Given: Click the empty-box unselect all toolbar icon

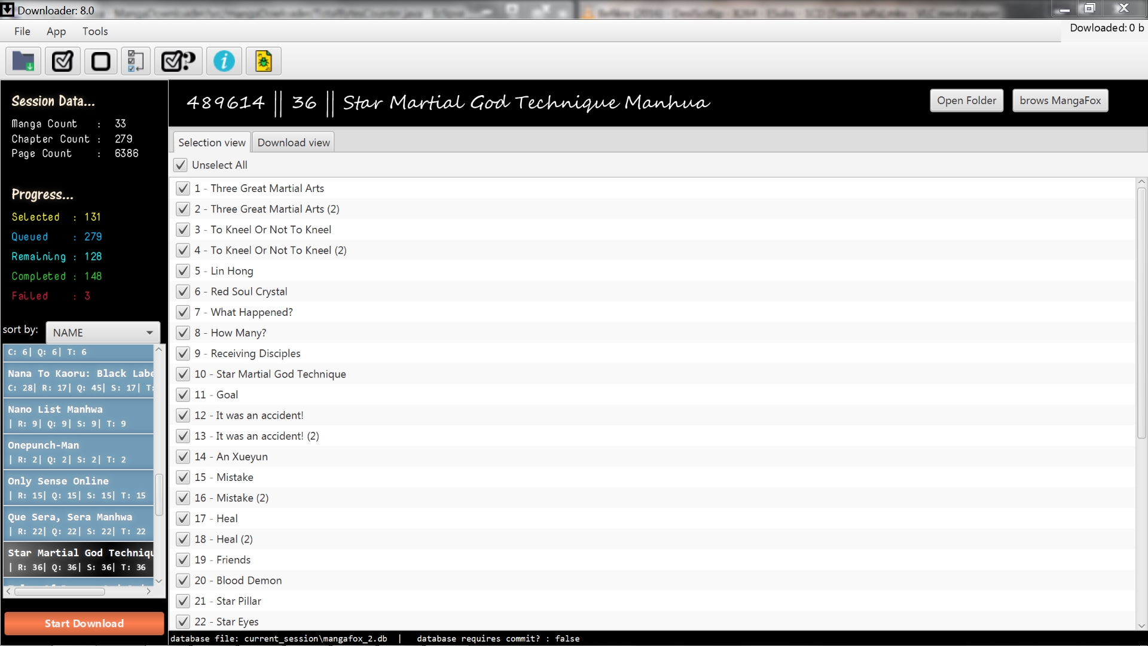Looking at the screenshot, I should click(100, 61).
